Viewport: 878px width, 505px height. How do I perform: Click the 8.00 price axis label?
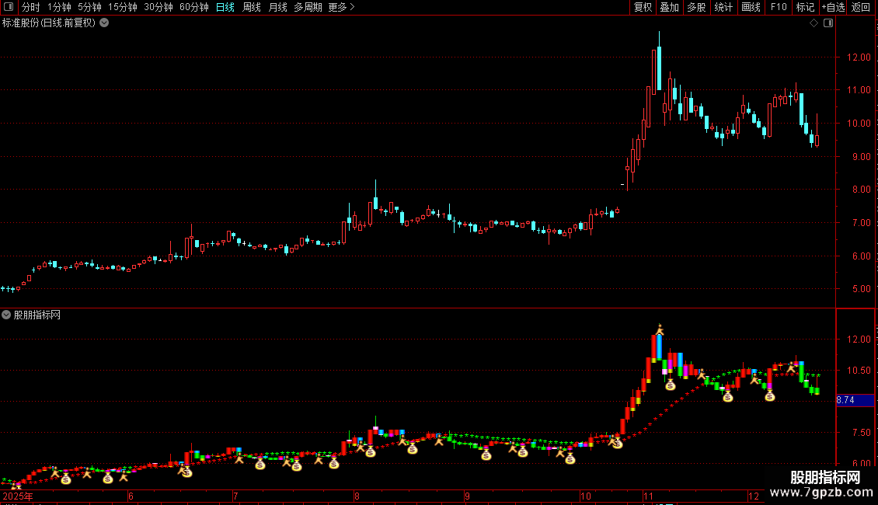coord(861,190)
